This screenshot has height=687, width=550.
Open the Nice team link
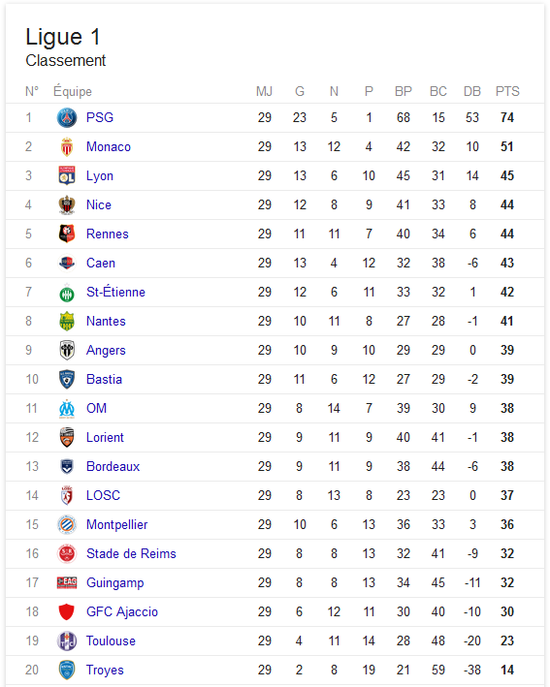coord(99,204)
